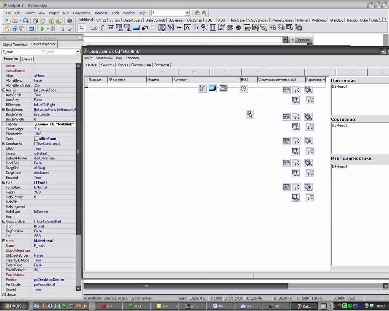The width and height of the screenshot is (389, 311).
Task: Open the Events tab in Object Inspector
Action: point(27,59)
